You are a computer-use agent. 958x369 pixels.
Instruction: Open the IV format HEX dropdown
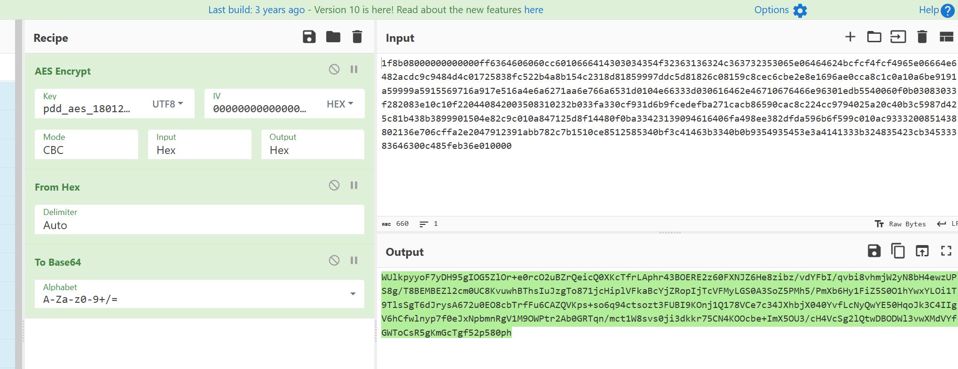pos(340,104)
